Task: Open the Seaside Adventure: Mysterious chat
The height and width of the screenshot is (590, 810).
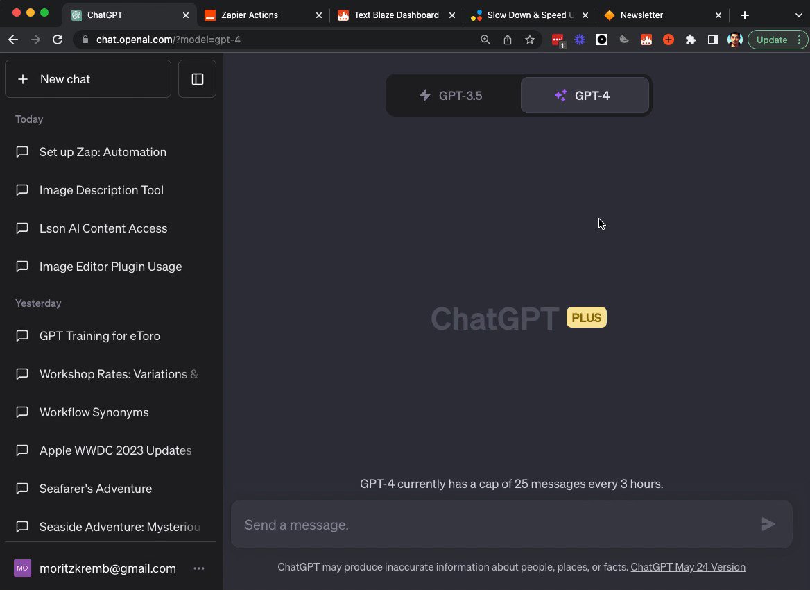Action: coord(110,527)
